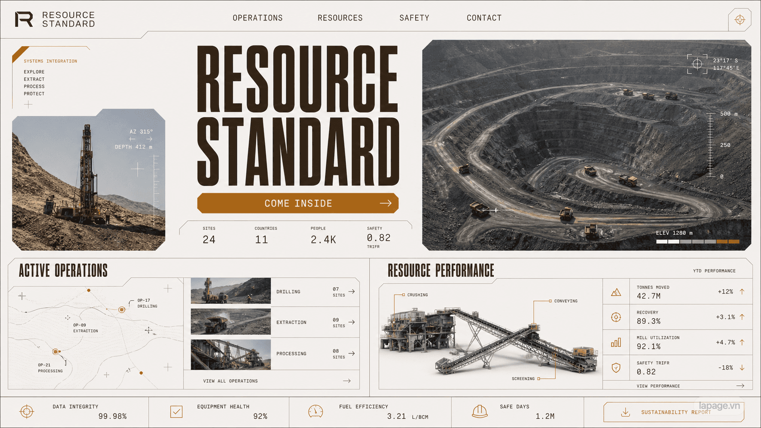Click the 1.2M safe days value
The width and height of the screenshot is (761, 428).
pyautogui.click(x=545, y=417)
